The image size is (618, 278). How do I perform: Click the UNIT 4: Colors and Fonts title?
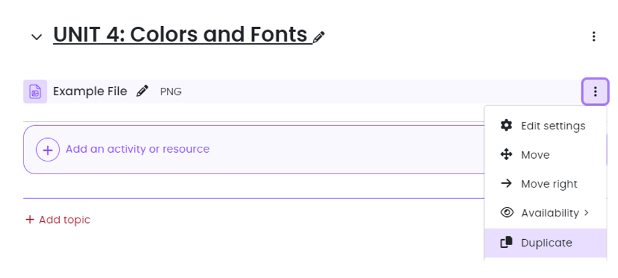click(180, 34)
